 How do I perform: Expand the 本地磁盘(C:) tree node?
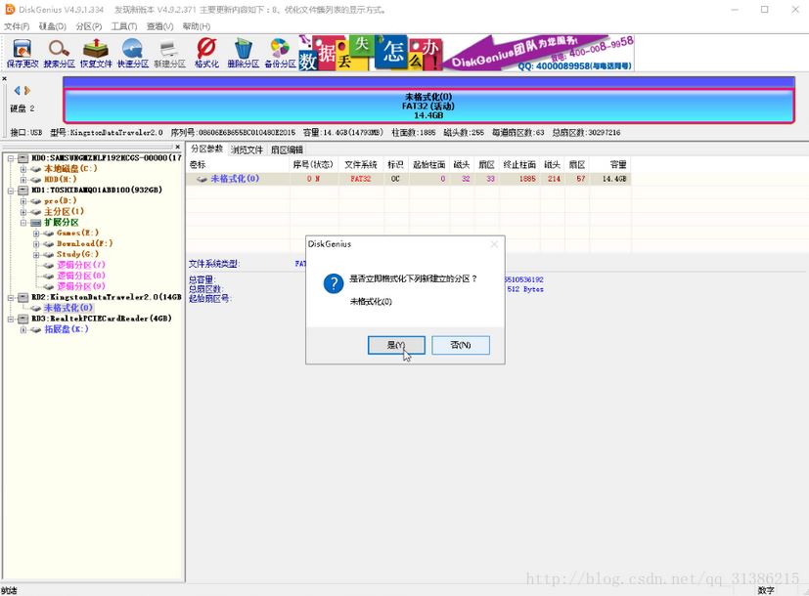click(x=23, y=169)
